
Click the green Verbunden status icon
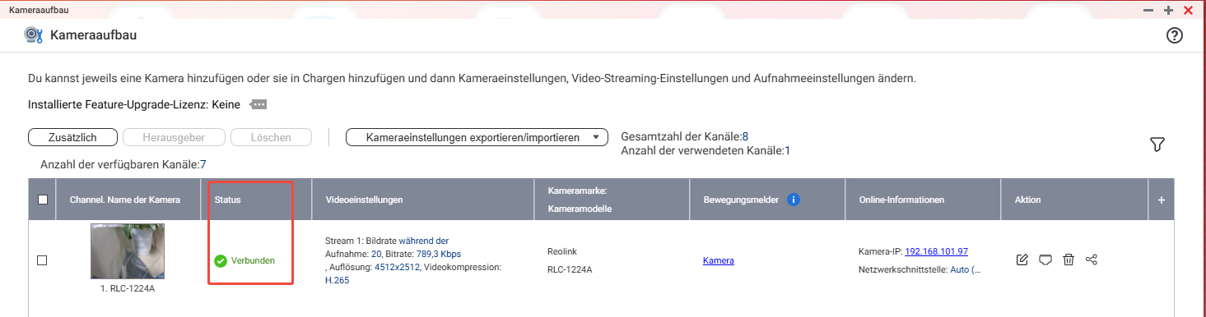(x=220, y=260)
